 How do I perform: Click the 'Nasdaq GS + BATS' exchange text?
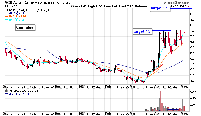57,3
